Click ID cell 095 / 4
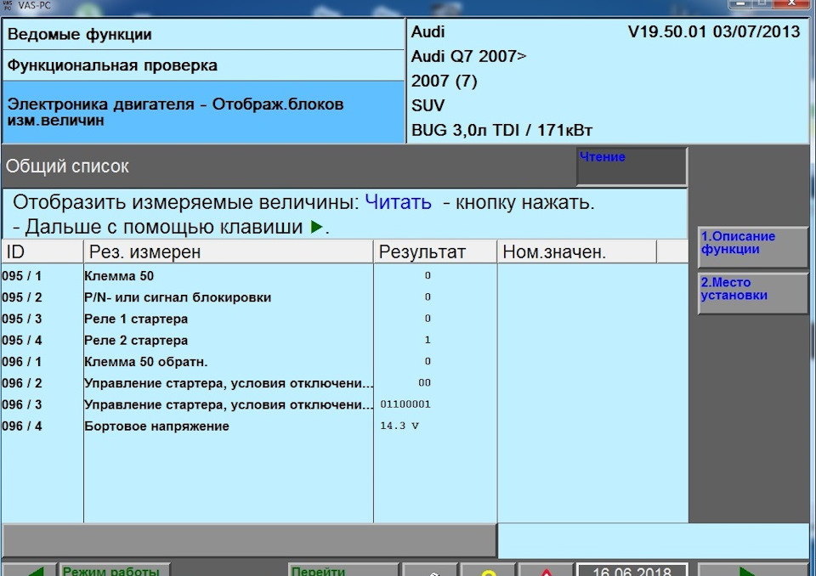The image size is (816, 576). tap(22, 341)
